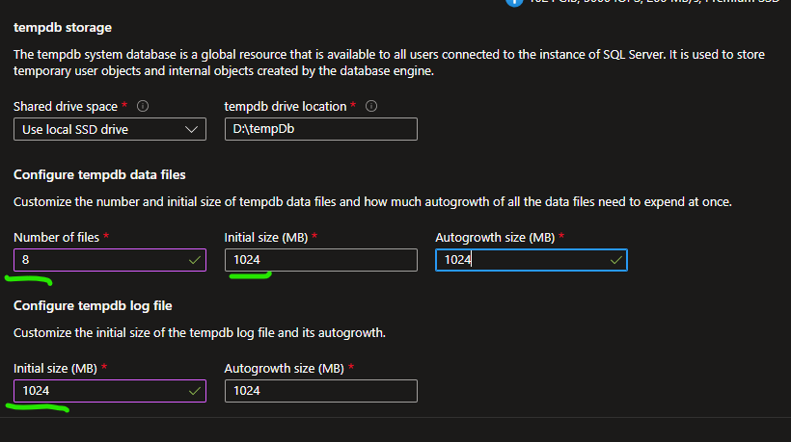Screen dimensions: 791x442
Task: Click the log file Initial size (MB) input
Action: coord(110,391)
